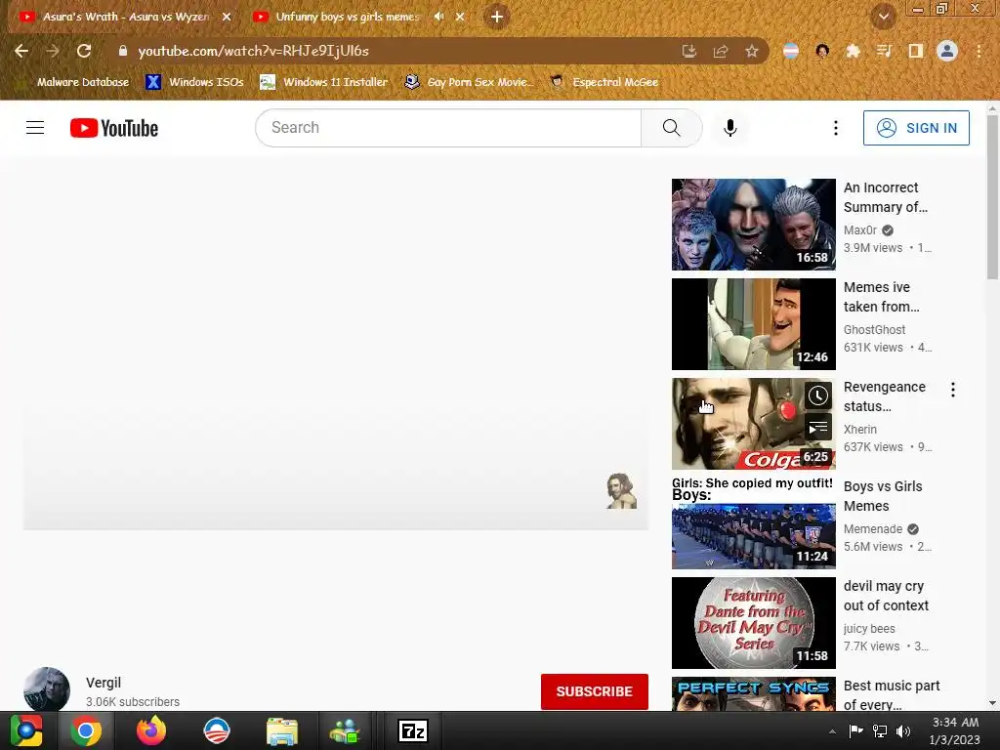Open the tab search dropdown arrow
This screenshot has height=750, width=1000.
click(883, 17)
